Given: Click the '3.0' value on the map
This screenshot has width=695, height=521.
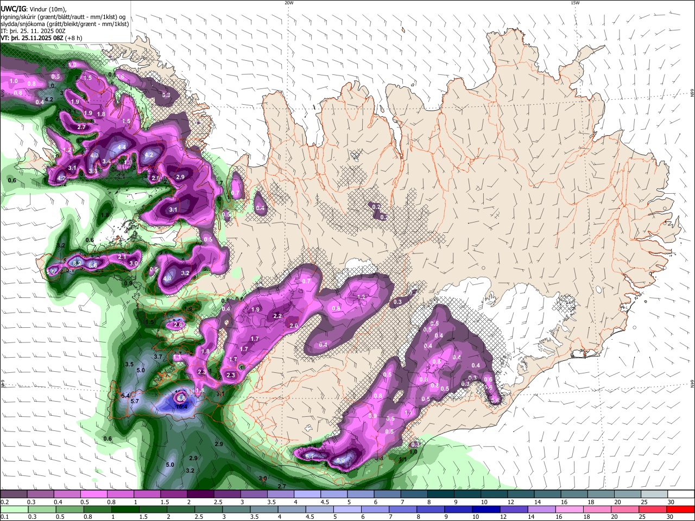Looking at the screenshot, I should [x=134, y=263].
